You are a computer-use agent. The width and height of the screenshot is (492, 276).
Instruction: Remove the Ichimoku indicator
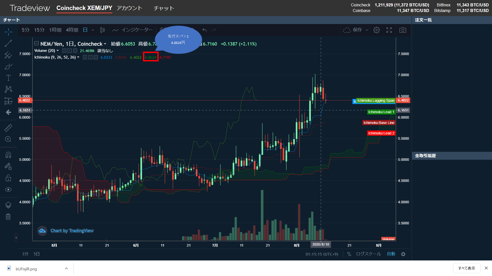click(x=96, y=57)
